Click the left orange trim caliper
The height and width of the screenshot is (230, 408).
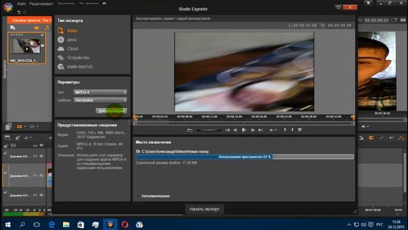(135, 118)
